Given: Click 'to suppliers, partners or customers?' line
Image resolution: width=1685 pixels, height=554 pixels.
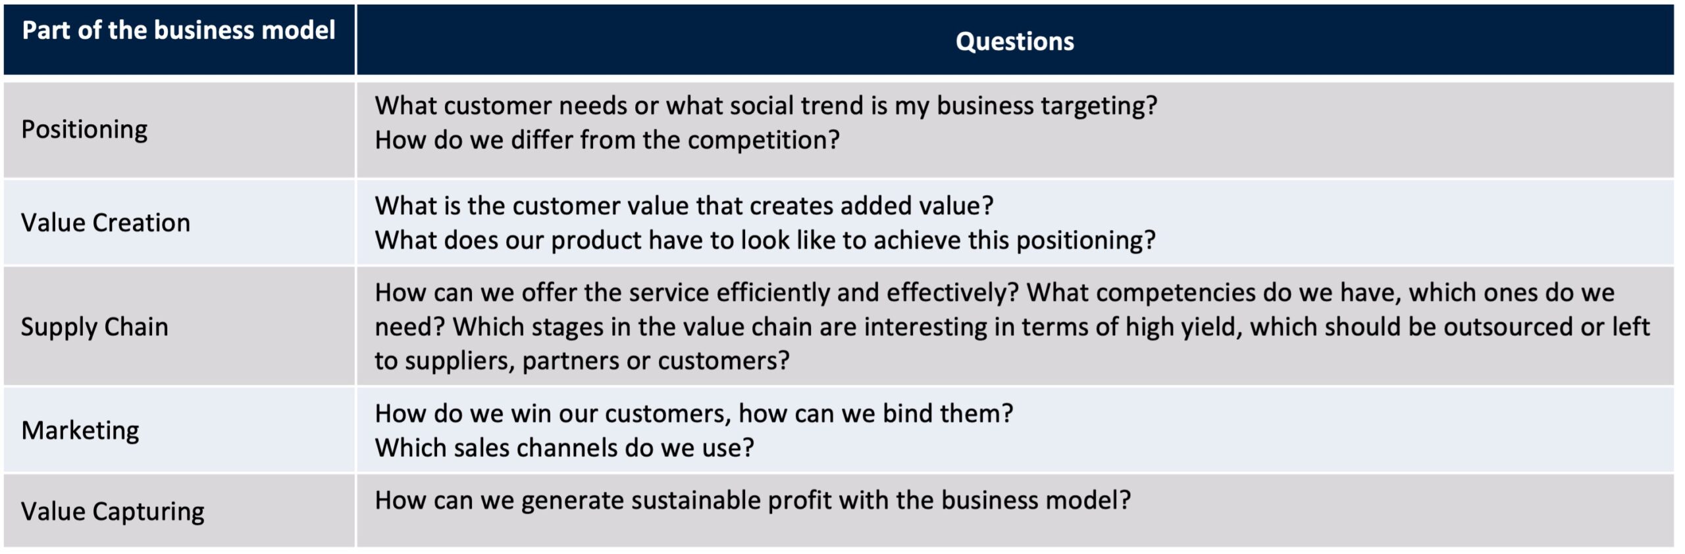Looking at the screenshot, I should click(582, 361).
